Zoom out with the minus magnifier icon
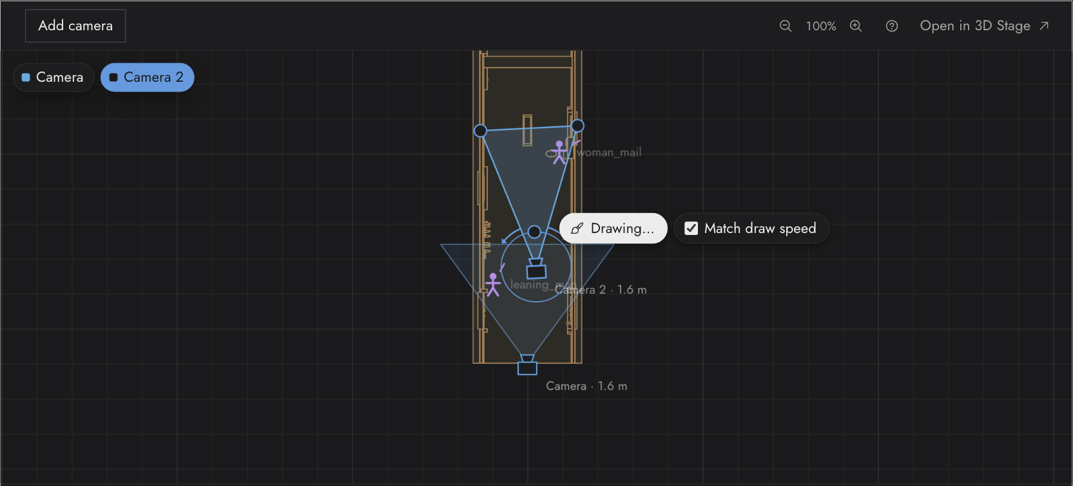The height and width of the screenshot is (486, 1073). coord(786,26)
